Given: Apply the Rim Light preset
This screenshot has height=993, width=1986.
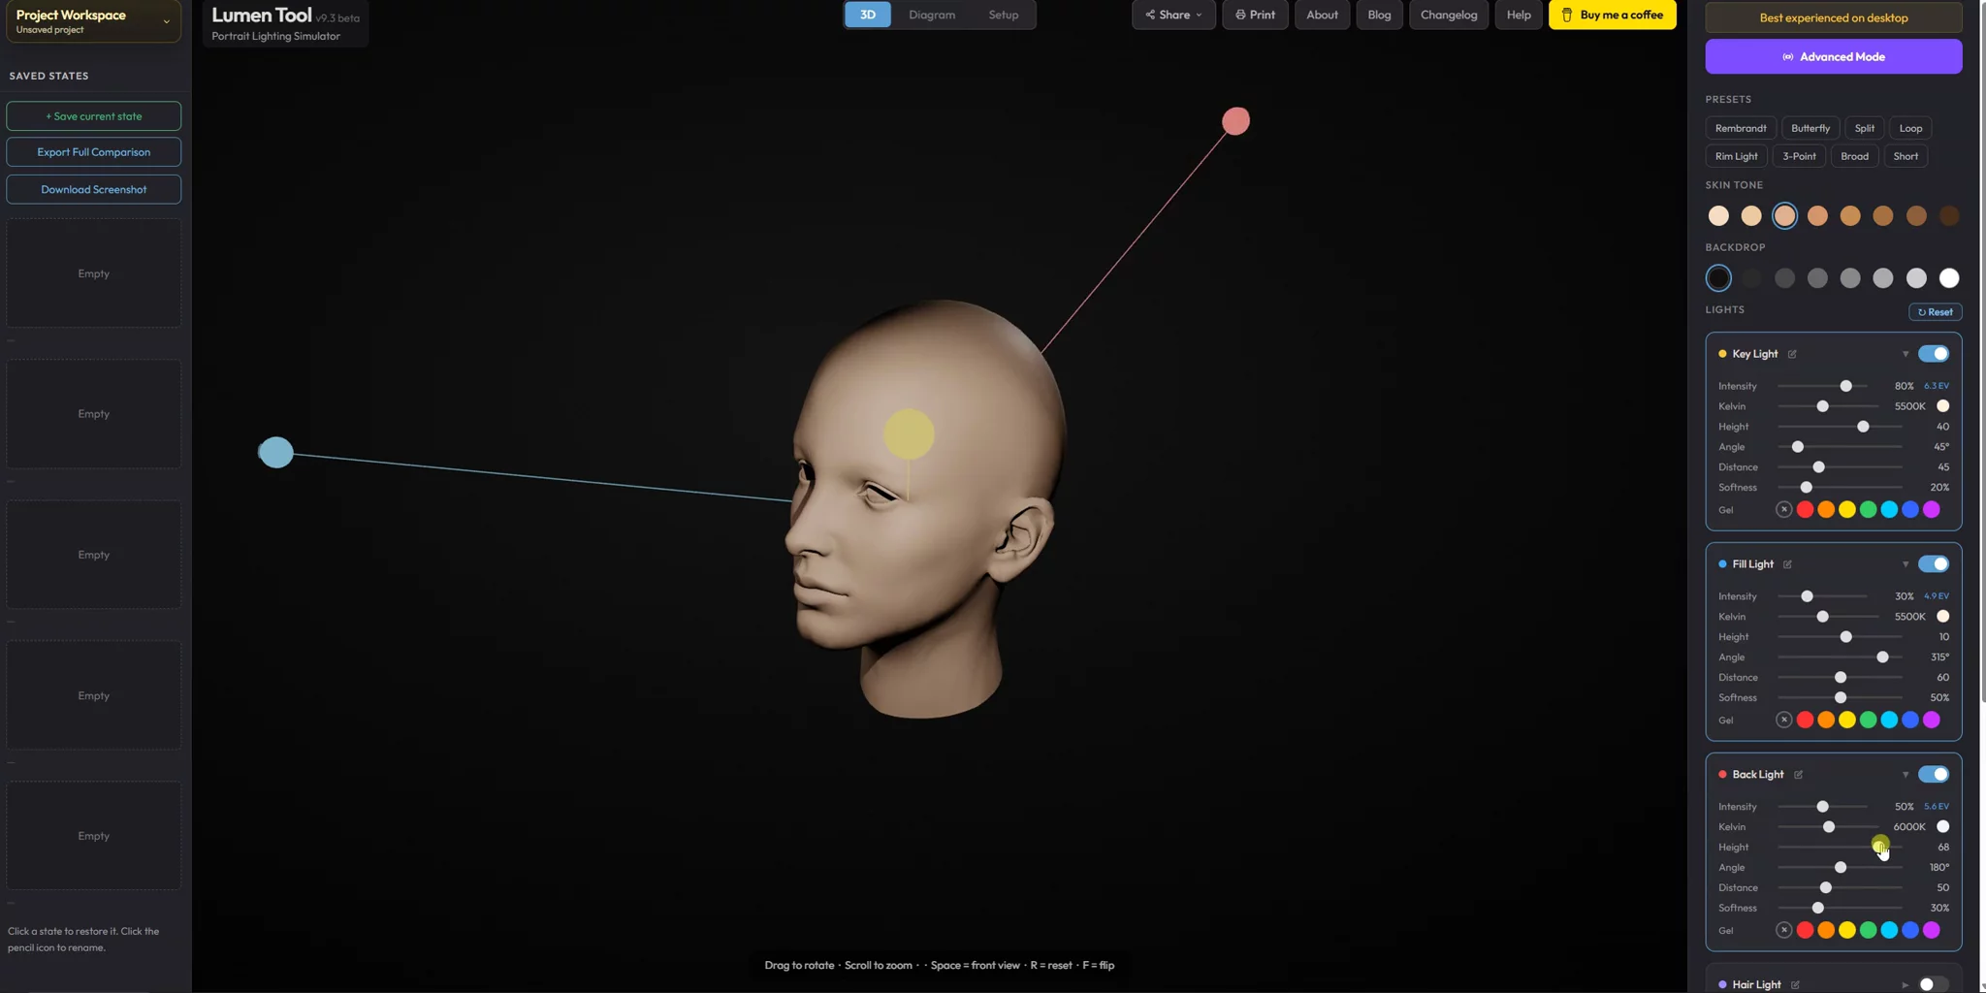Looking at the screenshot, I should pyautogui.click(x=1736, y=156).
